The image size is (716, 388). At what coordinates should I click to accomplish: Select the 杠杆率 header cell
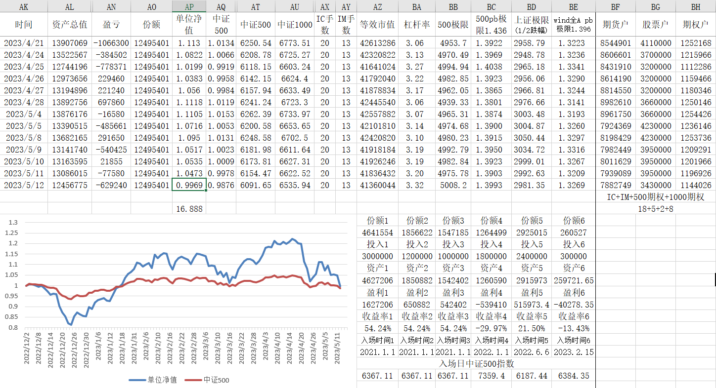click(x=416, y=25)
